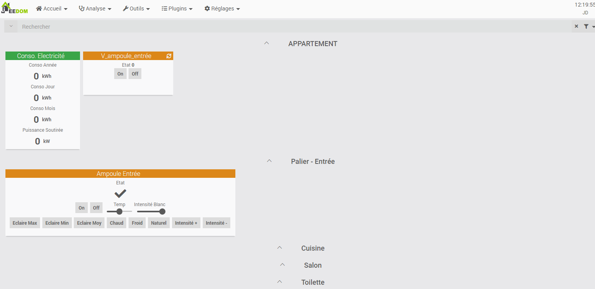This screenshot has width=595, height=289.
Task: Decrease brightness with Intensité -
Action: pos(217,223)
